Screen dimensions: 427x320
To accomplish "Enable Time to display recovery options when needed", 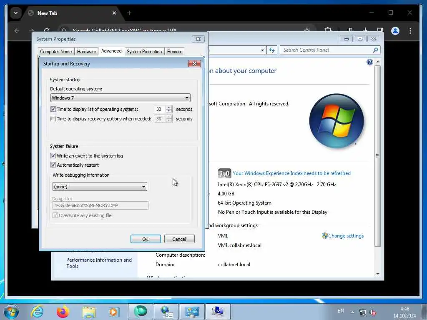I will click(53, 119).
